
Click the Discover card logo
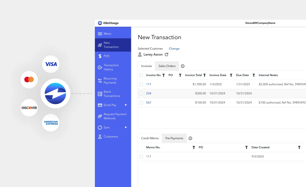(29, 108)
